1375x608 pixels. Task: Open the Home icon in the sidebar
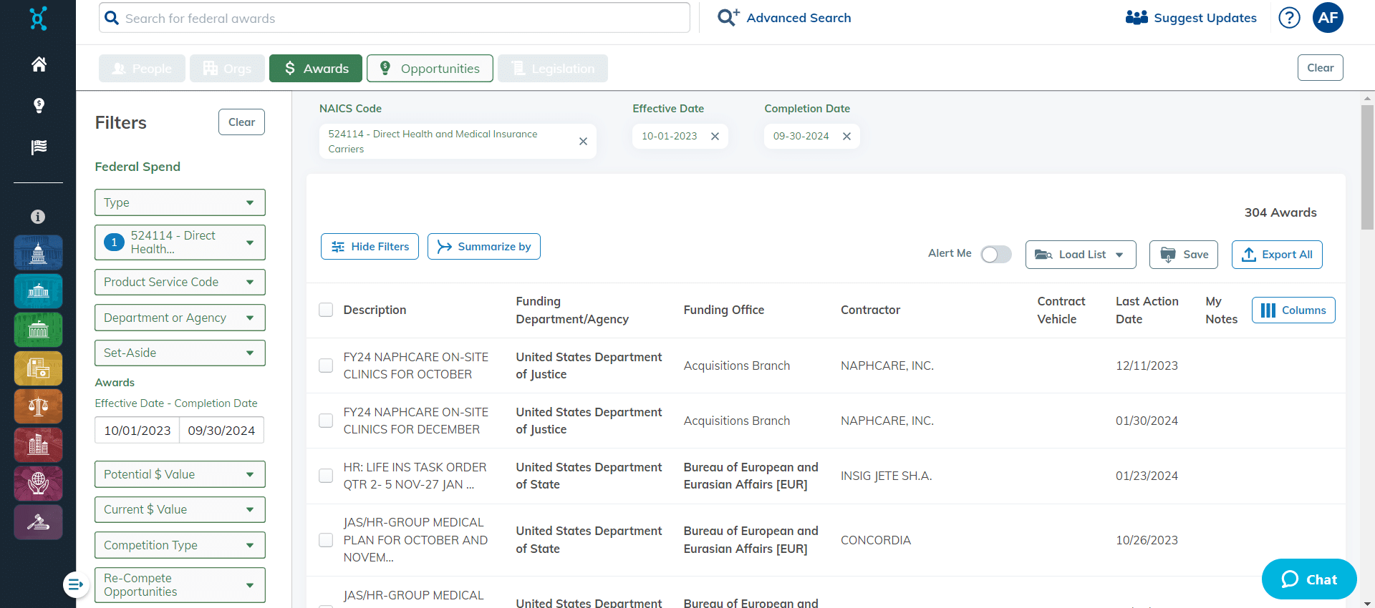pyautogui.click(x=39, y=64)
